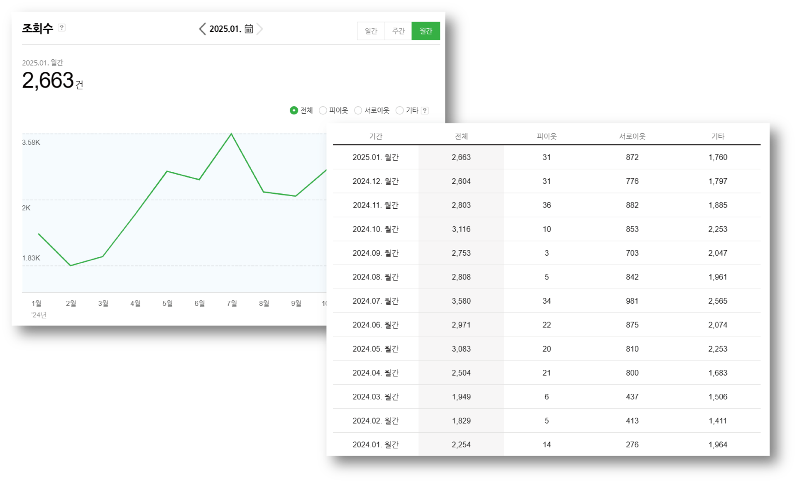The width and height of the screenshot is (797, 483).
Task: Click the 3.58K axis label on chart
Action: [31, 142]
